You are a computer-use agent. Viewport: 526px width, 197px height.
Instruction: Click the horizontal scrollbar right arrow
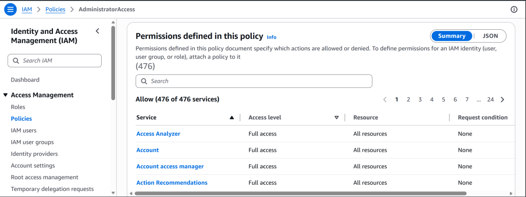(511, 193)
